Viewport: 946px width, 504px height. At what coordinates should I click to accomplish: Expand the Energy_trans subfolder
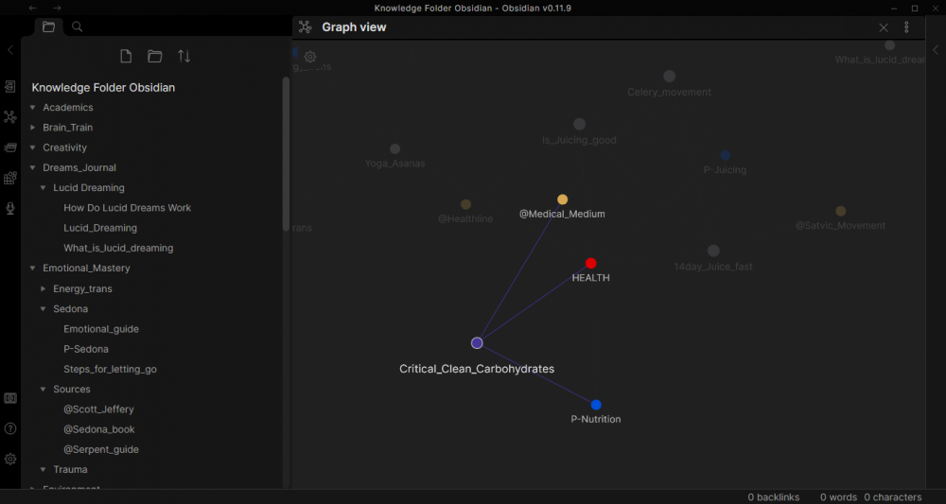point(43,288)
